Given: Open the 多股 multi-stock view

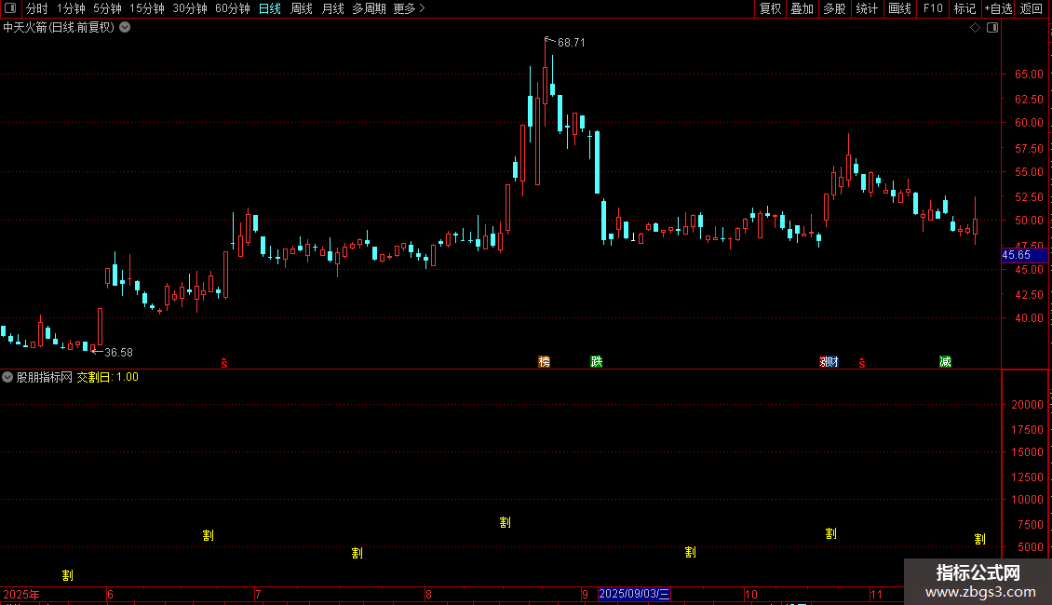Looking at the screenshot, I should click(834, 8).
